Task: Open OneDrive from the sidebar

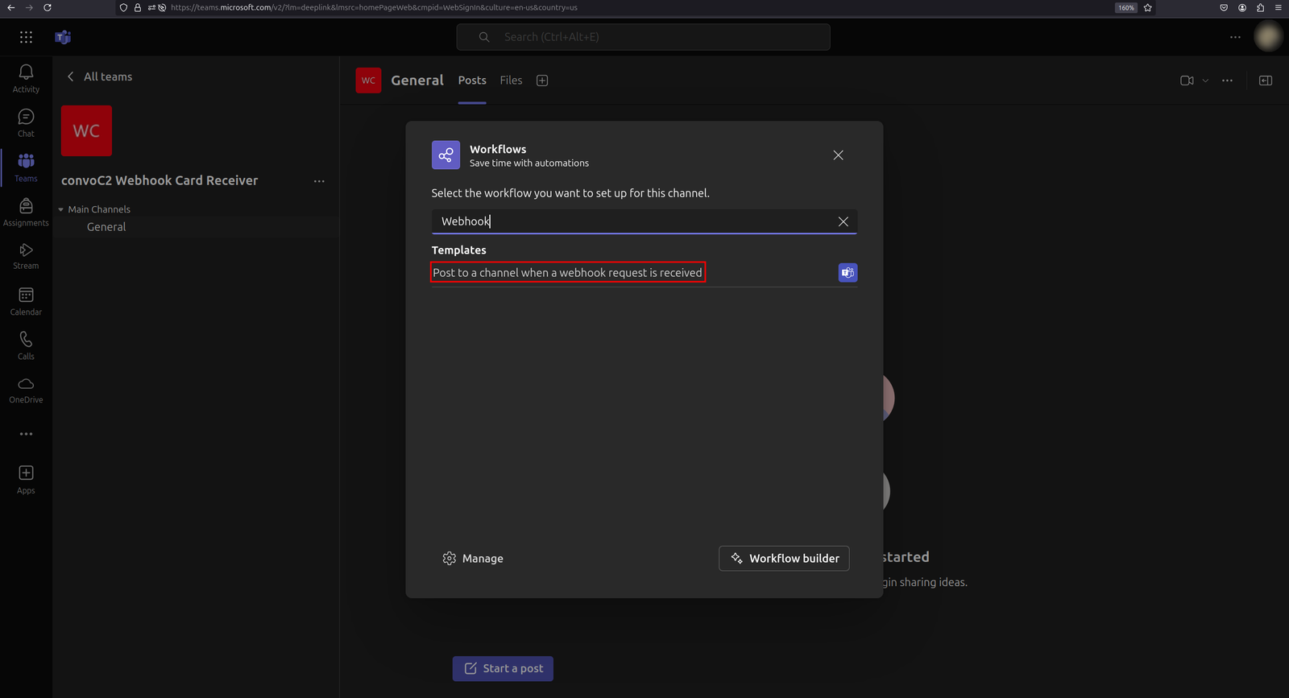Action: 26,390
